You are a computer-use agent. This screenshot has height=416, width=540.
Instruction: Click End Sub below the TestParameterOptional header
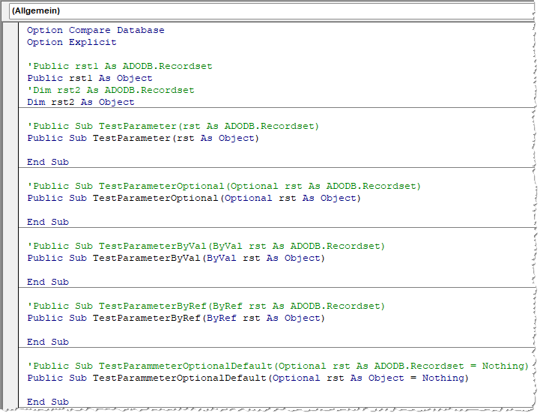pos(47,222)
